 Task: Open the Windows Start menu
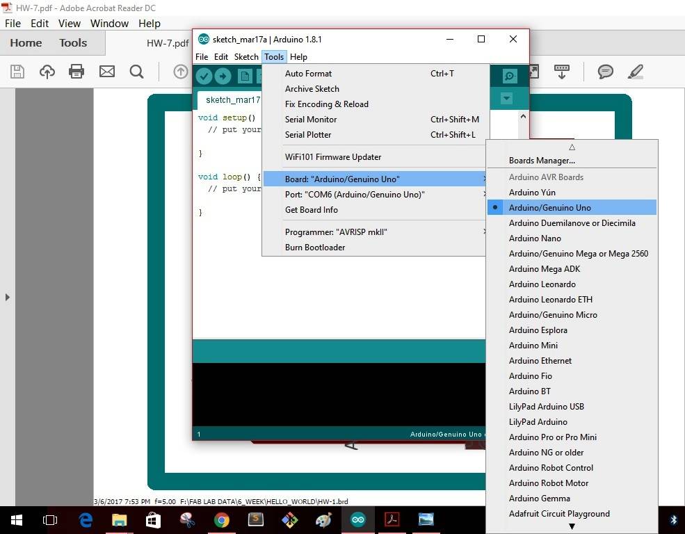[x=17, y=520]
